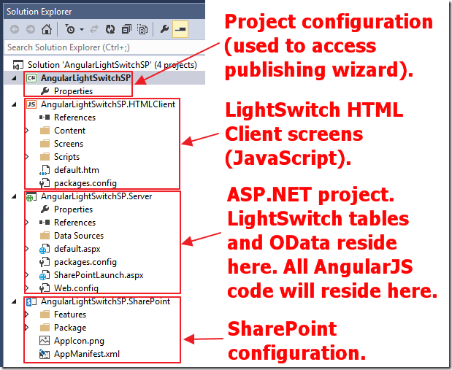The width and height of the screenshot is (452, 370).
Task: Expand the Web.config node
Action: coord(27,288)
